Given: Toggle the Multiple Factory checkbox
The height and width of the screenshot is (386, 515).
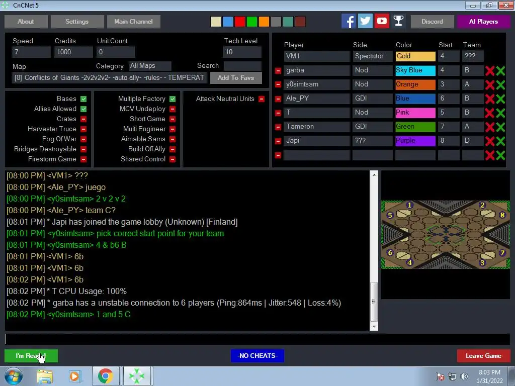Looking at the screenshot, I should pos(173,99).
